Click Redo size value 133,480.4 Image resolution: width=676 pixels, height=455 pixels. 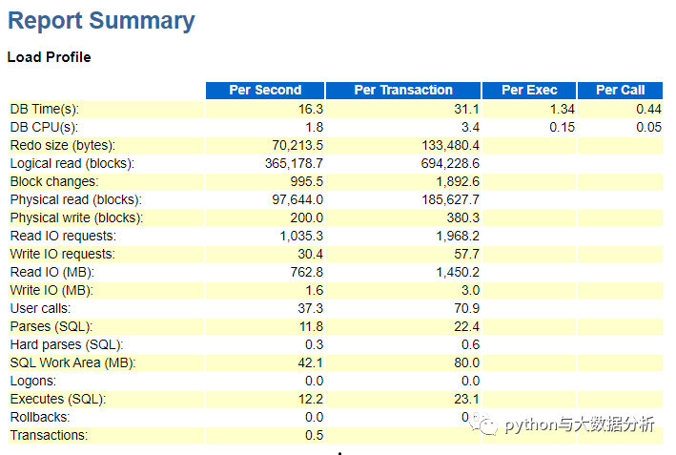pyautogui.click(x=451, y=145)
